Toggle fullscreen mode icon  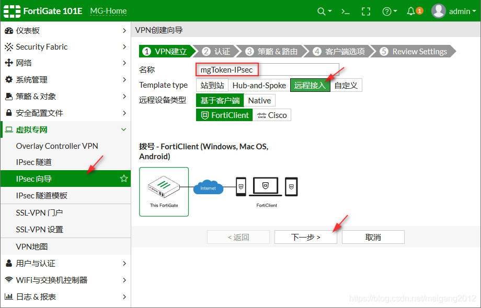[366, 11]
